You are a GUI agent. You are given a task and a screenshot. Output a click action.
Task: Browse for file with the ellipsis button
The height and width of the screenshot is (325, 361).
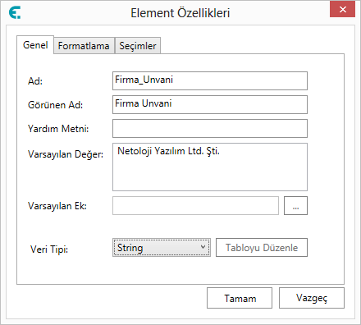point(295,205)
